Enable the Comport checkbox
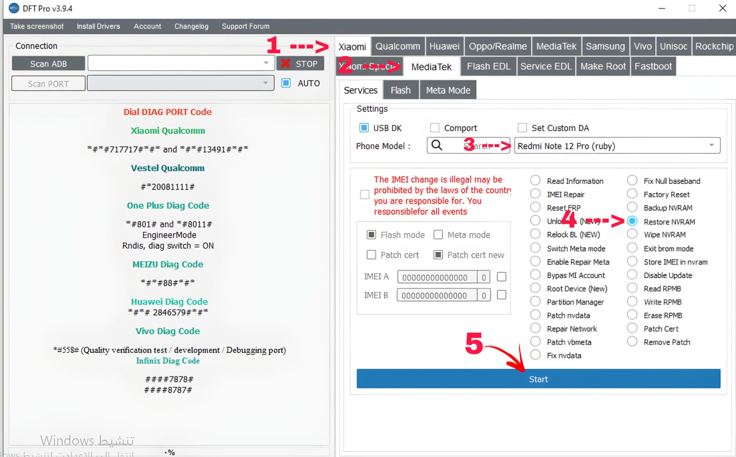Image resolution: width=736 pixels, height=457 pixels. coord(434,128)
